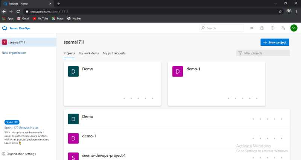Click the Demo card's teal D icon
This screenshot has width=301, height=160.
click(x=73, y=71)
